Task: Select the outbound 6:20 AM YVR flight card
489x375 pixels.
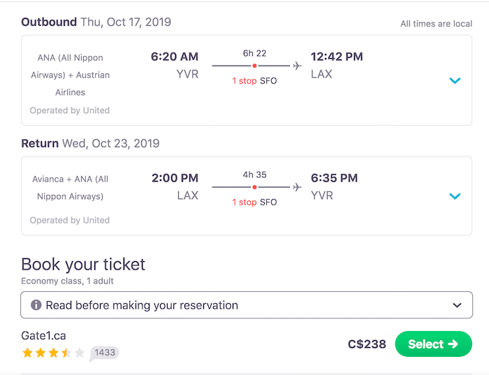Action: [247, 80]
